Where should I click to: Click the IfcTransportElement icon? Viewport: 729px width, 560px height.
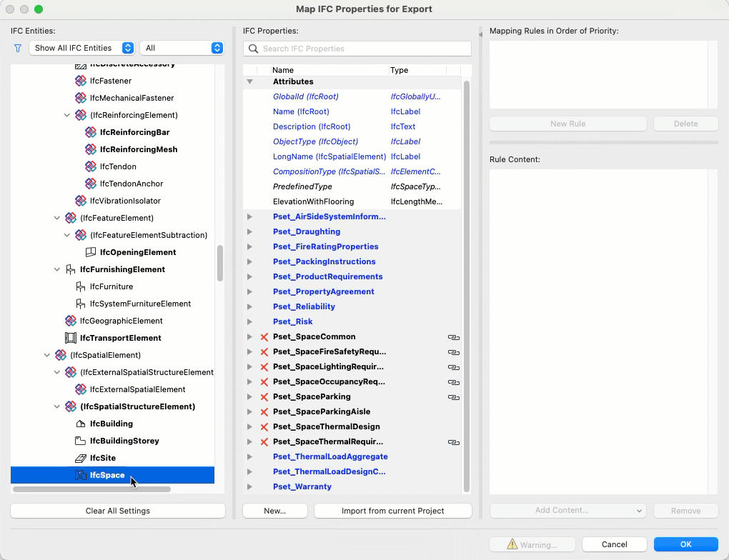tap(71, 338)
